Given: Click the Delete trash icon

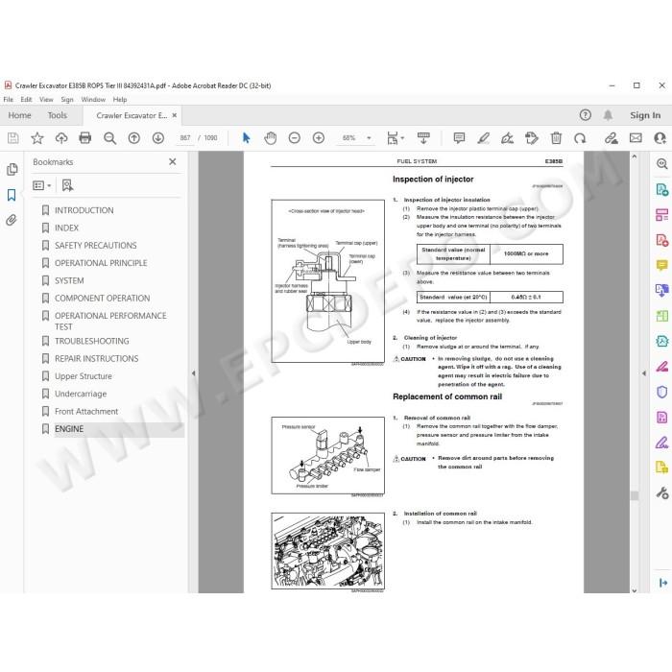Looking at the screenshot, I should [x=556, y=138].
